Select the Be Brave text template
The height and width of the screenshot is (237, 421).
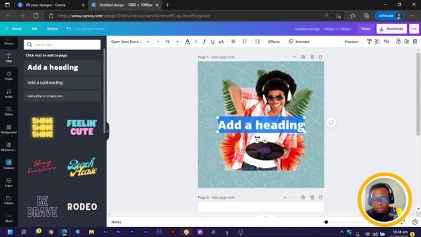(42, 206)
